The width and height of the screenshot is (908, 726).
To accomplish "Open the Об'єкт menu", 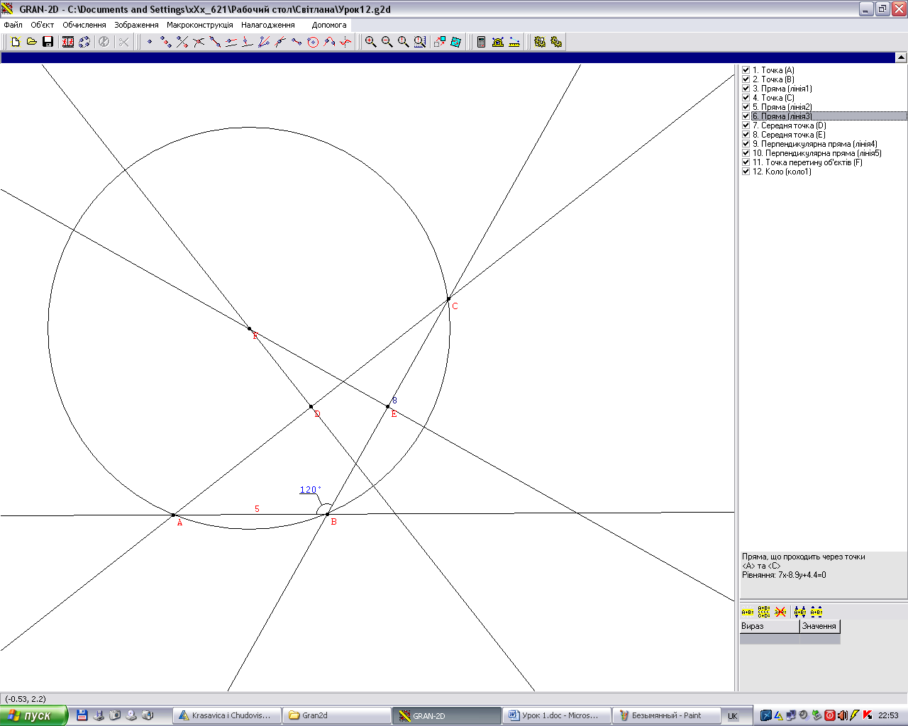I will (x=43, y=25).
